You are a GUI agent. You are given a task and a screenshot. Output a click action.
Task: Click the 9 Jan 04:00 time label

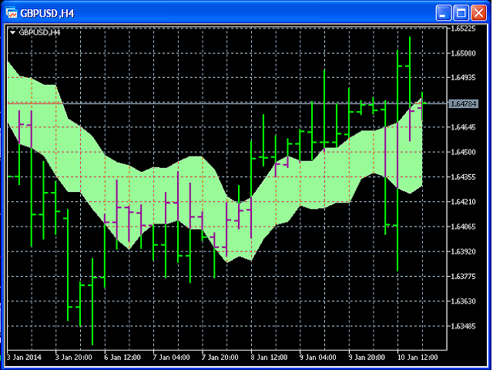tap(317, 358)
